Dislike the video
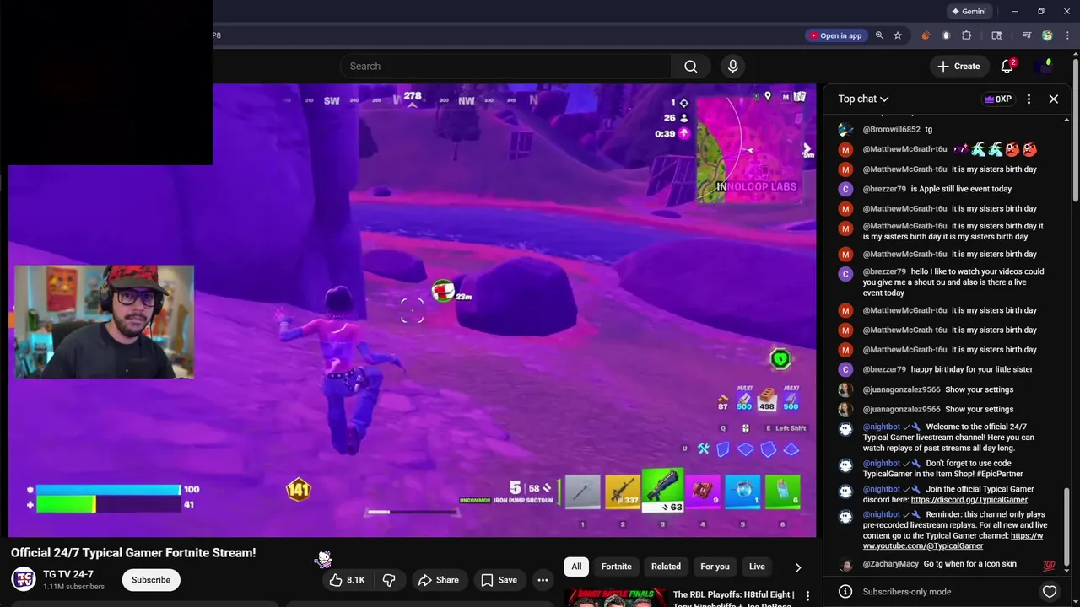The image size is (1080, 607). (389, 580)
